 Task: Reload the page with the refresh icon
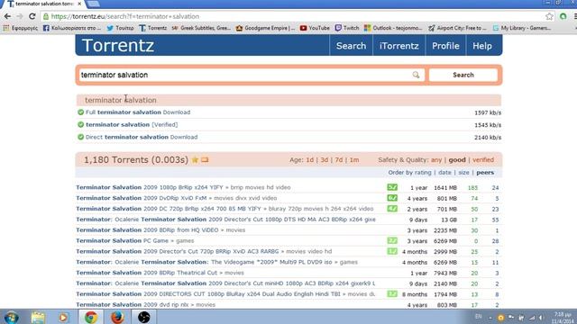(32, 16)
